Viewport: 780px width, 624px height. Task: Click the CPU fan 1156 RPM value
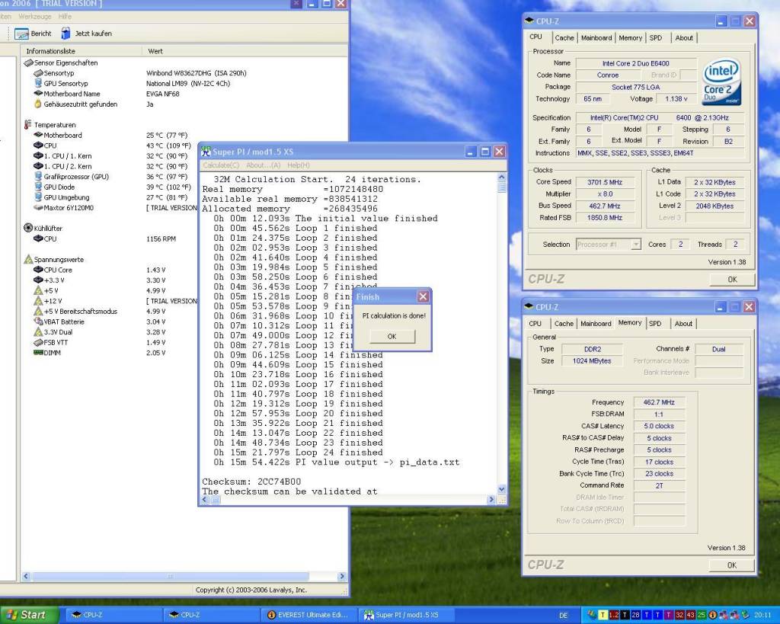(161, 238)
